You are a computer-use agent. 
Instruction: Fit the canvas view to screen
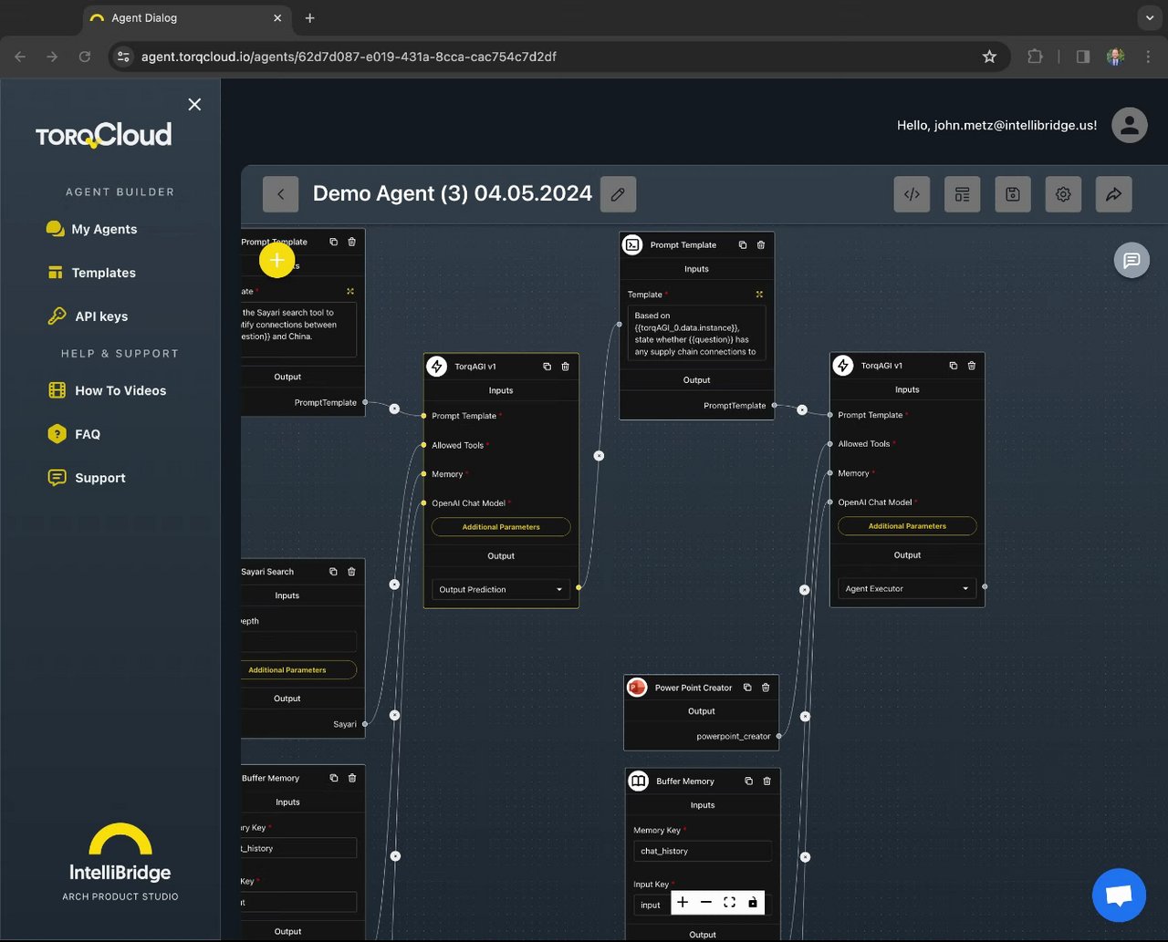point(729,902)
